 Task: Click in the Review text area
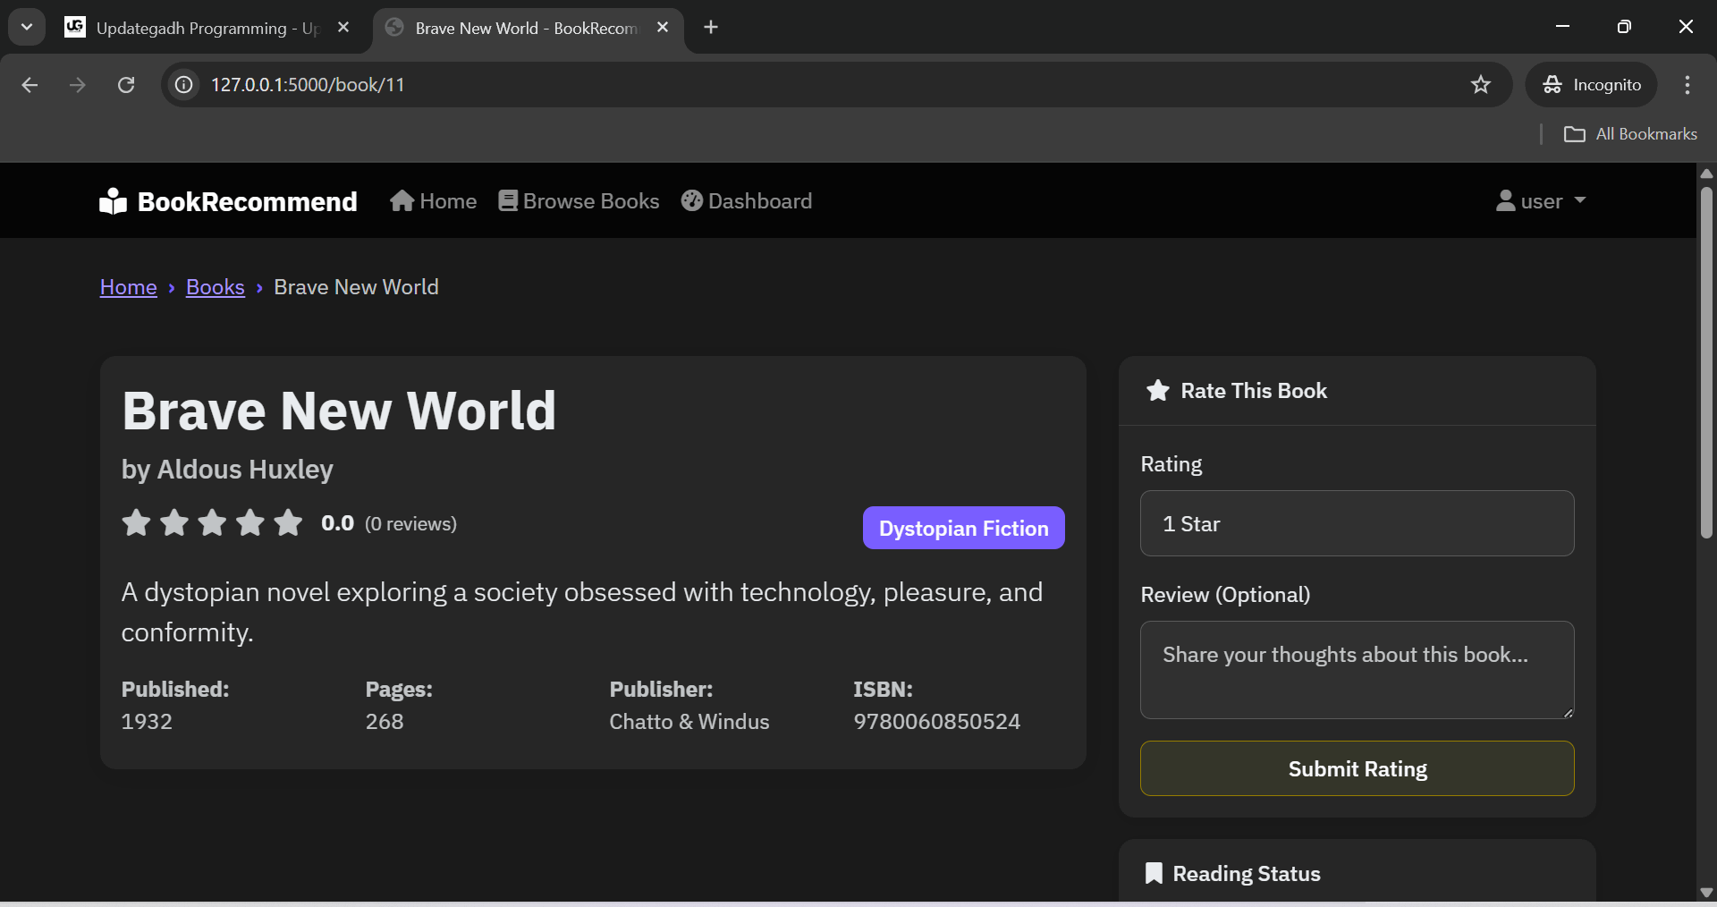[x=1357, y=670]
